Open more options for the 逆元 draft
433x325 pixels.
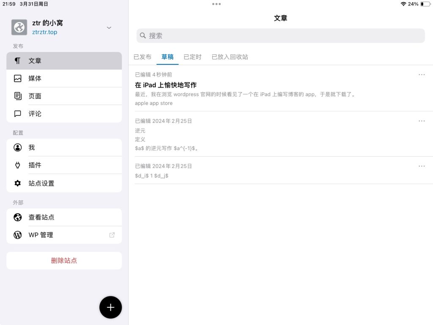pos(422,121)
